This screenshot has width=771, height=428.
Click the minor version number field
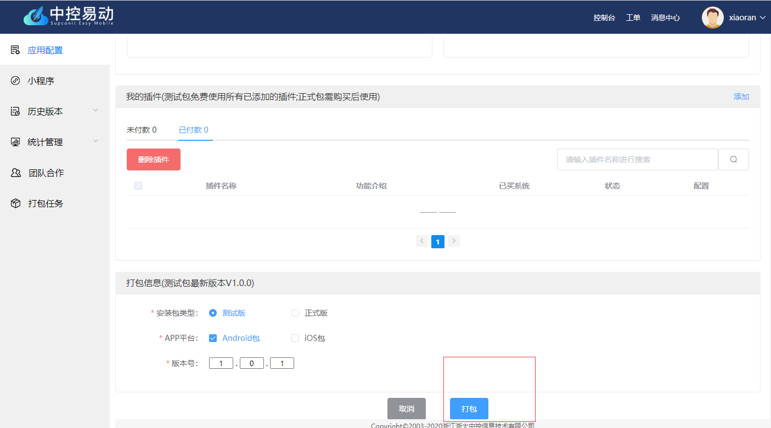point(252,363)
